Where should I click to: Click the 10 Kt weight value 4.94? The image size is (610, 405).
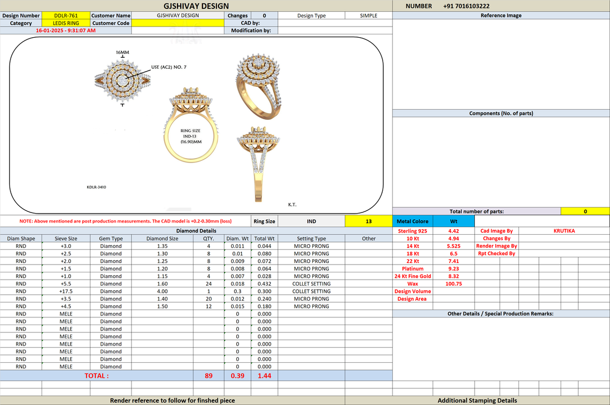click(454, 239)
